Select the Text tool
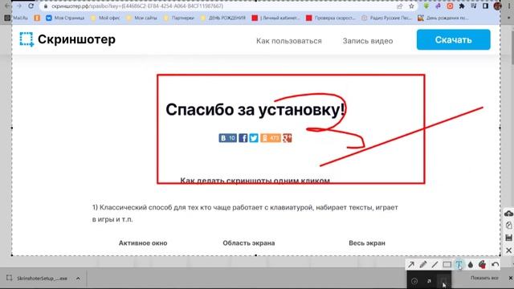This screenshot has height=289, width=514. 459,264
